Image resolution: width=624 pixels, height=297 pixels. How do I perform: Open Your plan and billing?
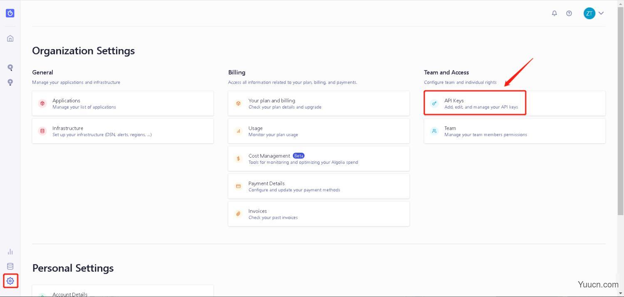[319, 103]
